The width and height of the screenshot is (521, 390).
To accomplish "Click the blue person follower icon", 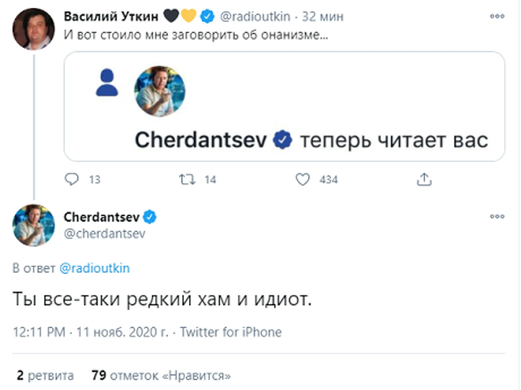I will pyautogui.click(x=107, y=83).
